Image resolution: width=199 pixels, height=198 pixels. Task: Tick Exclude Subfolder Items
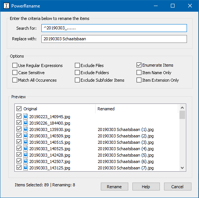point(77,80)
